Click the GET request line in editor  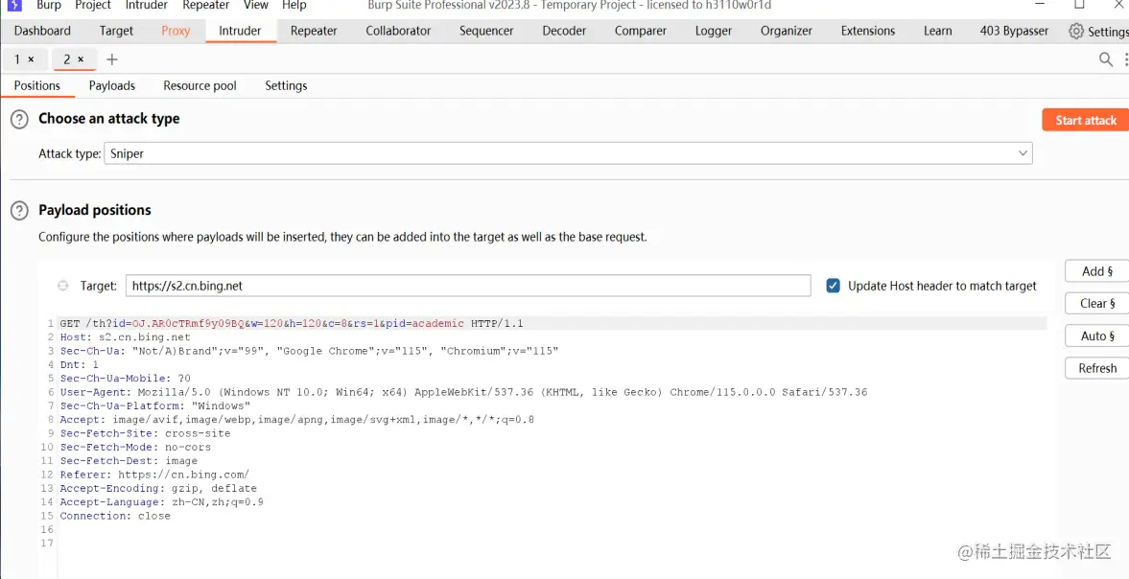(292, 324)
